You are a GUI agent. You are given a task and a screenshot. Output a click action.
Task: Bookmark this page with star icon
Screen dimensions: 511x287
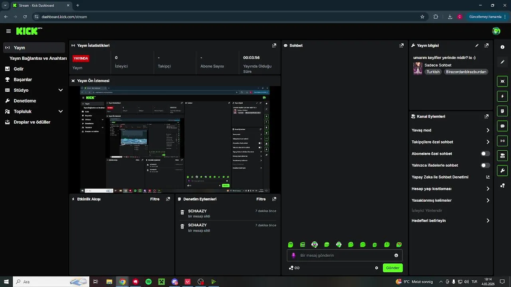tap(422, 17)
